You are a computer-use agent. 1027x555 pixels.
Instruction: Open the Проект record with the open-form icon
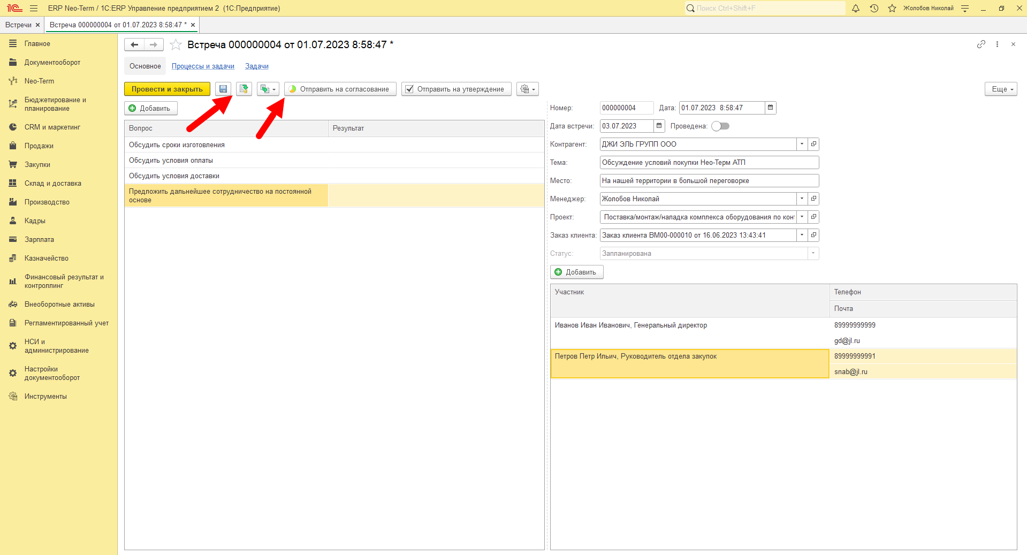(813, 217)
